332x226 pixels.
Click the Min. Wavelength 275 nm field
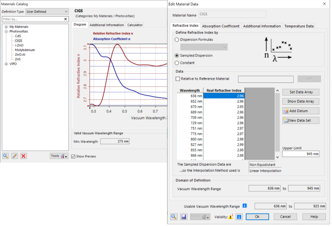click(115, 142)
